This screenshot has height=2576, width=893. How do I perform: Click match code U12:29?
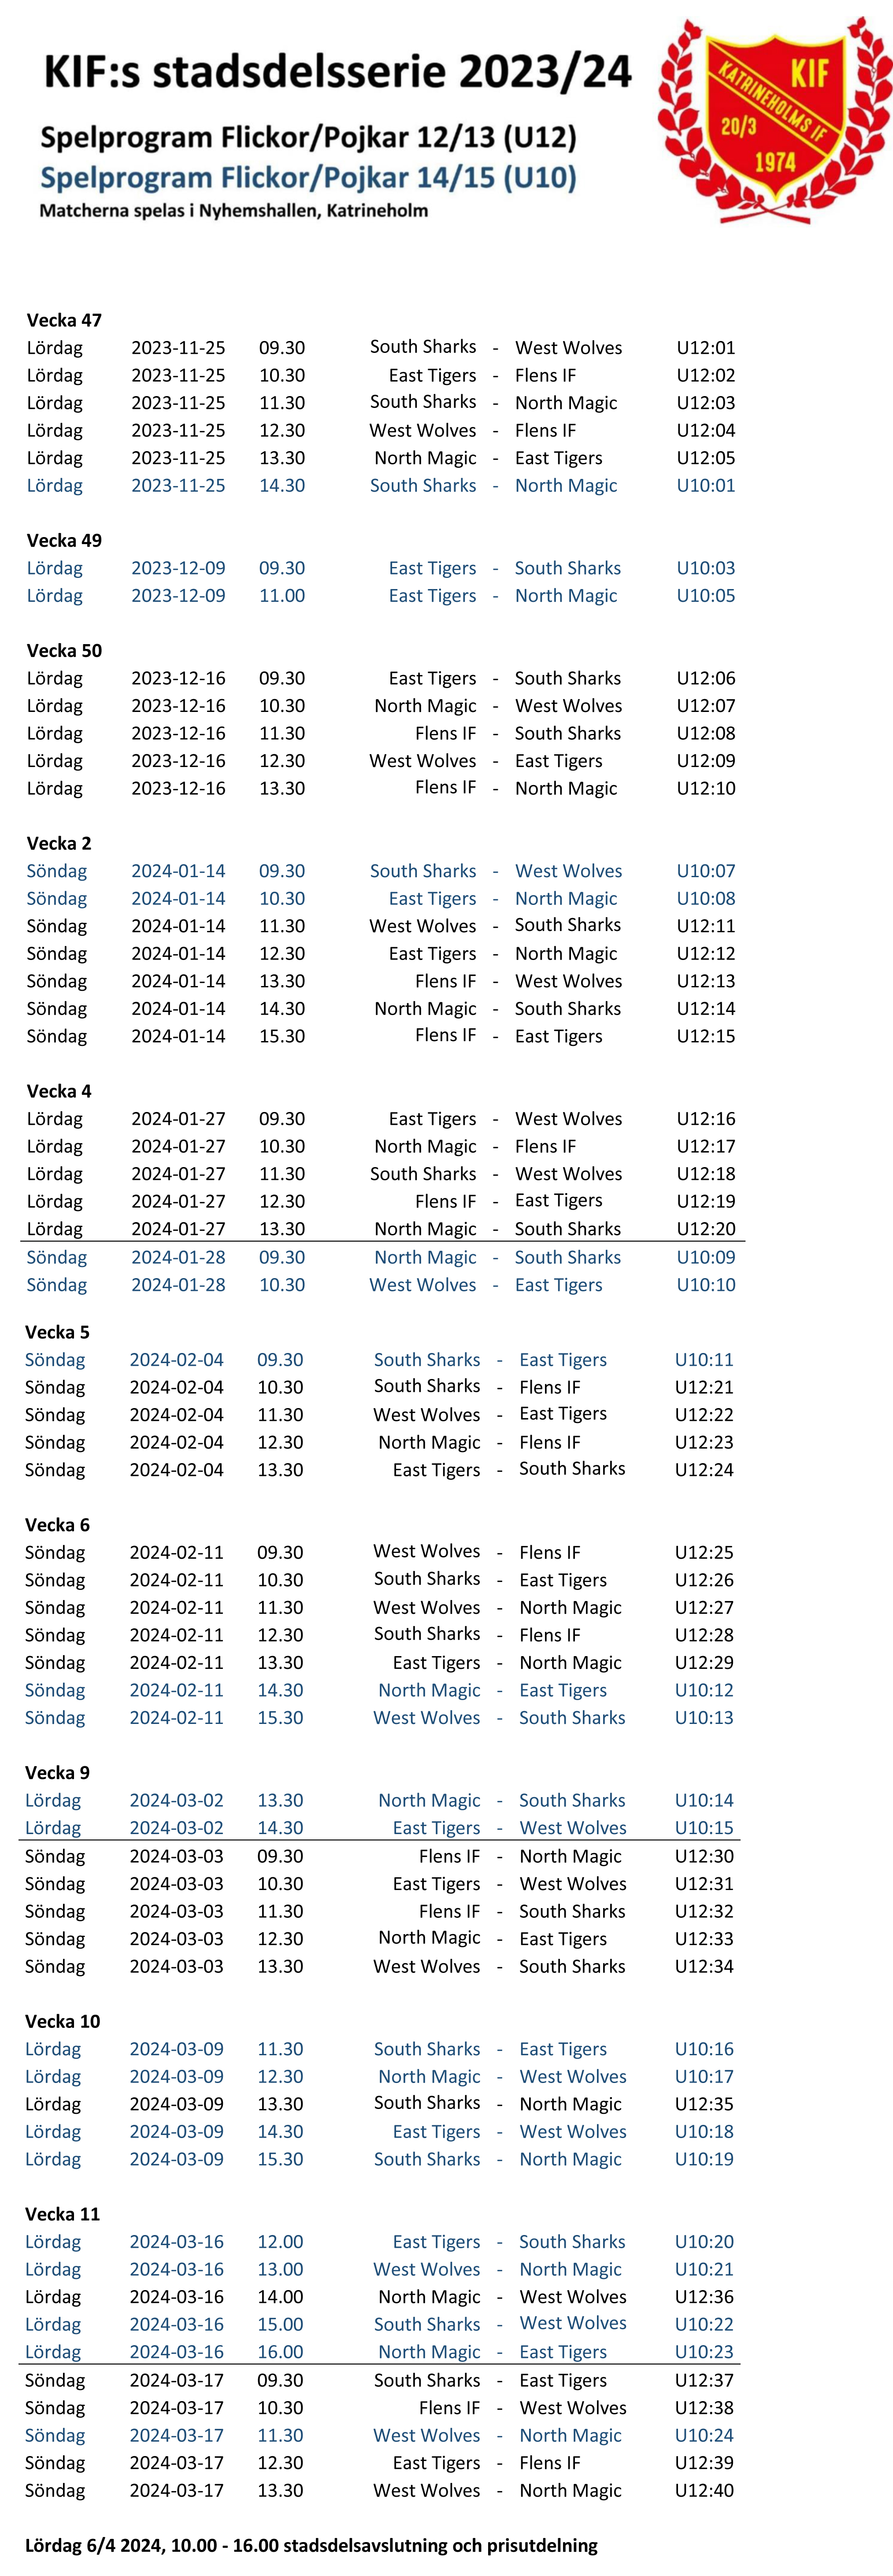click(703, 1663)
